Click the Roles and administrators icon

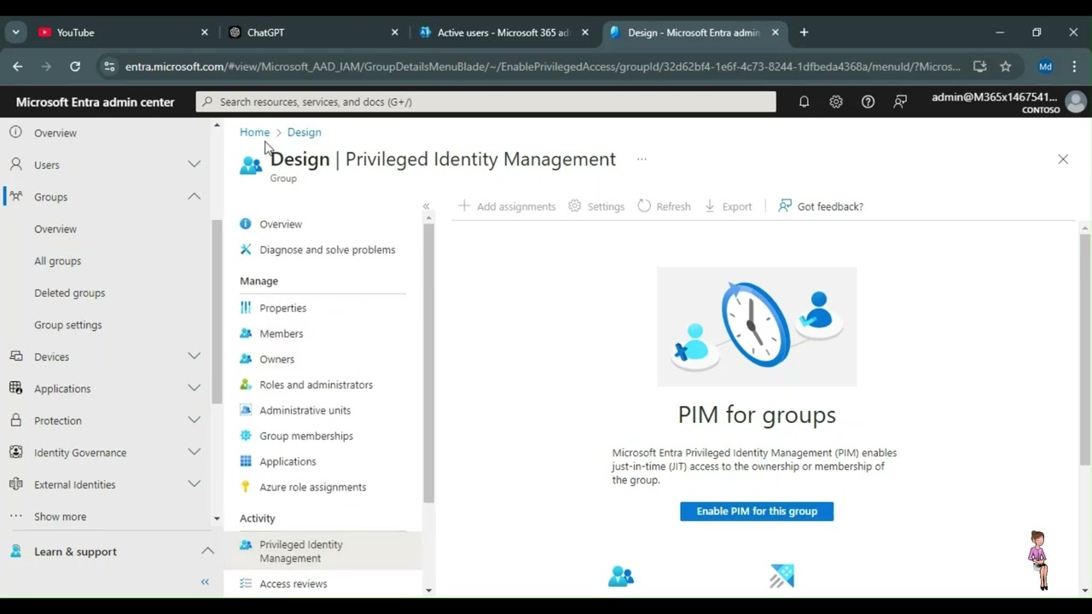pyautogui.click(x=246, y=384)
